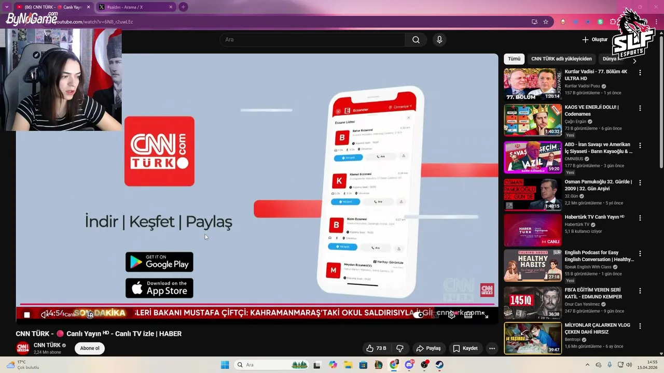Open Kurtlar Vadisi Pusu channel link
664x373 pixels.
[582, 86]
